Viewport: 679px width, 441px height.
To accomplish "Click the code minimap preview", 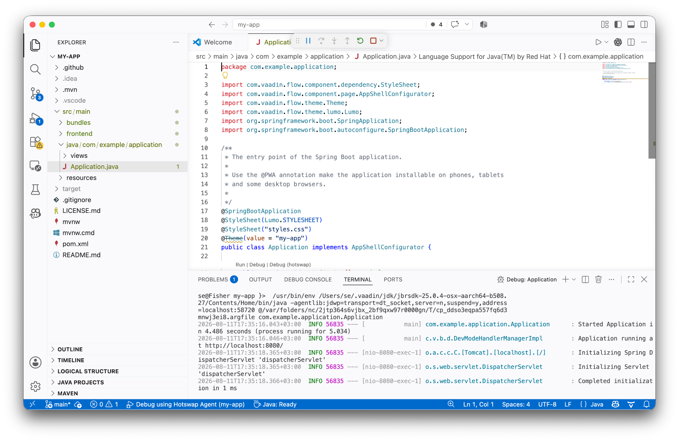I will (625, 73).
